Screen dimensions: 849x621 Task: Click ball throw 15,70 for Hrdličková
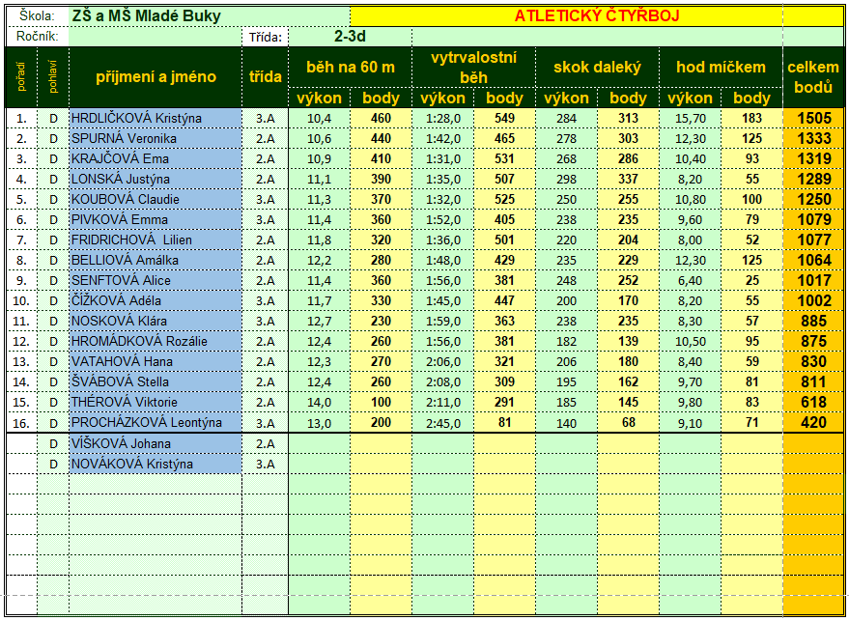coord(690,119)
